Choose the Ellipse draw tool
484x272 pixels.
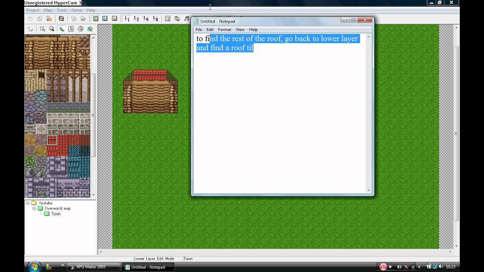(x=81, y=29)
